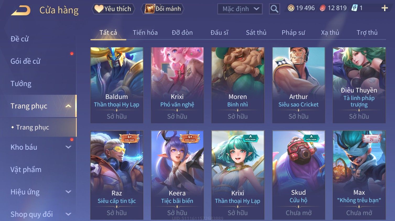Tap the blue ticket currency icon
The height and width of the screenshot is (221, 395).
pyautogui.click(x=354, y=8)
